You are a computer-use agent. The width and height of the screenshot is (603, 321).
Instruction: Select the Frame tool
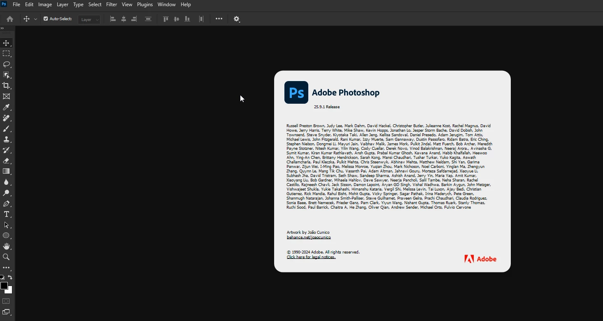tap(6, 97)
